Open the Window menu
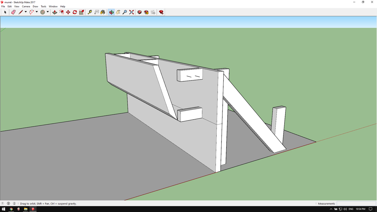Image resolution: width=377 pixels, height=212 pixels. [x=53, y=6]
